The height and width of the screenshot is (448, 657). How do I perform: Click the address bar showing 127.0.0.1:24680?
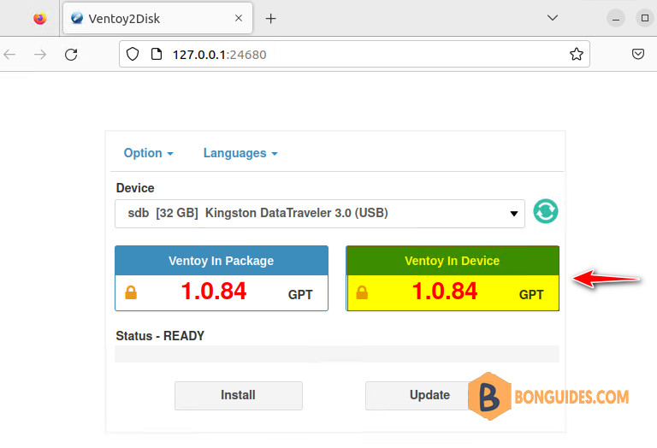354,54
